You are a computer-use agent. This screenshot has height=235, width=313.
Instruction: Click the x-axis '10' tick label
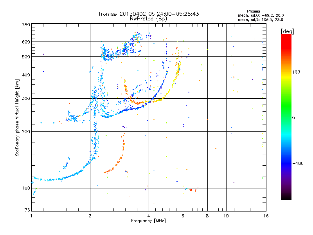(226, 216)
